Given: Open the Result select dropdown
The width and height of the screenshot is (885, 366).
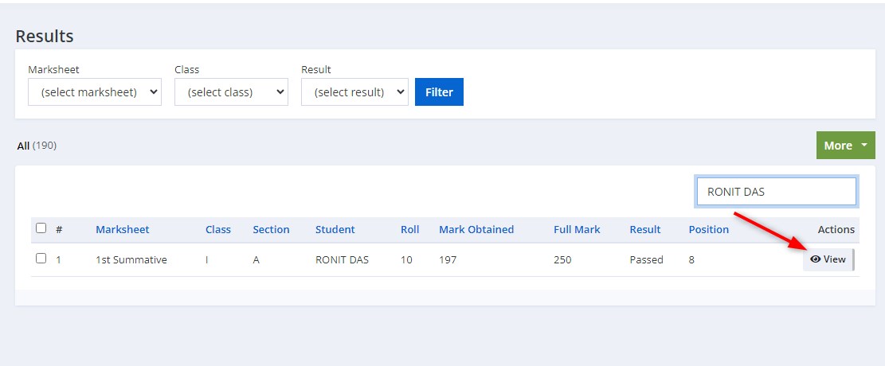Looking at the screenshot, I should (x=354, y=92).
